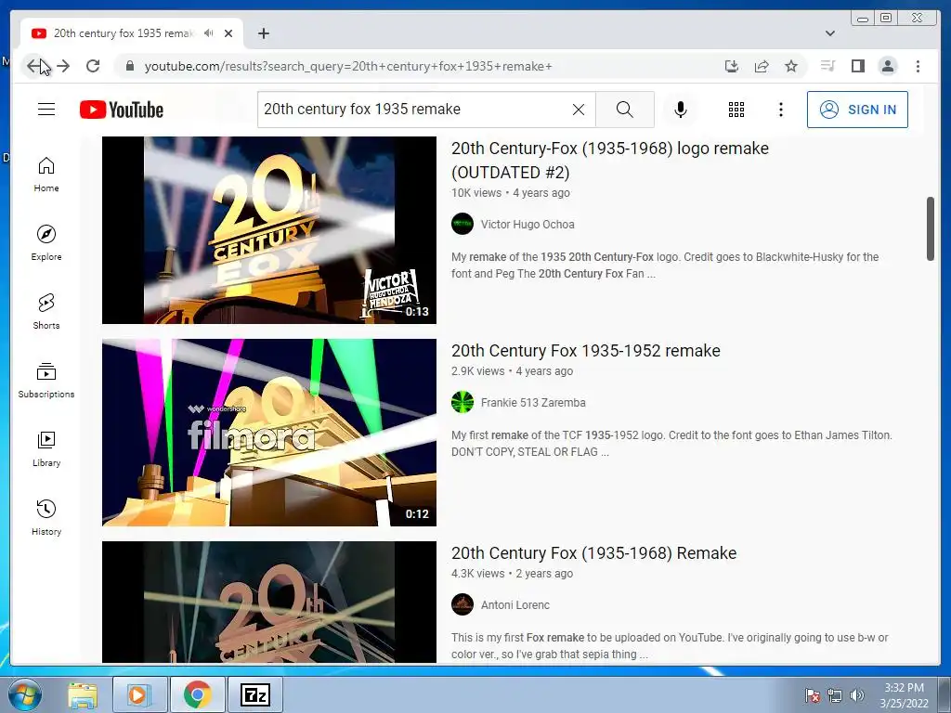Go forward with browser forward arrow

coord(63,66)
